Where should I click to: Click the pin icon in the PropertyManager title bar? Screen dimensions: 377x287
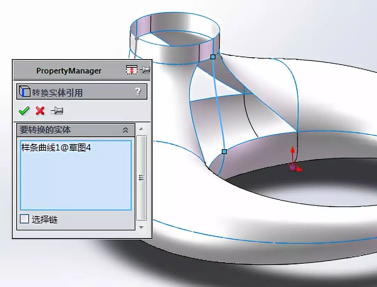click(x=145, y=70)
